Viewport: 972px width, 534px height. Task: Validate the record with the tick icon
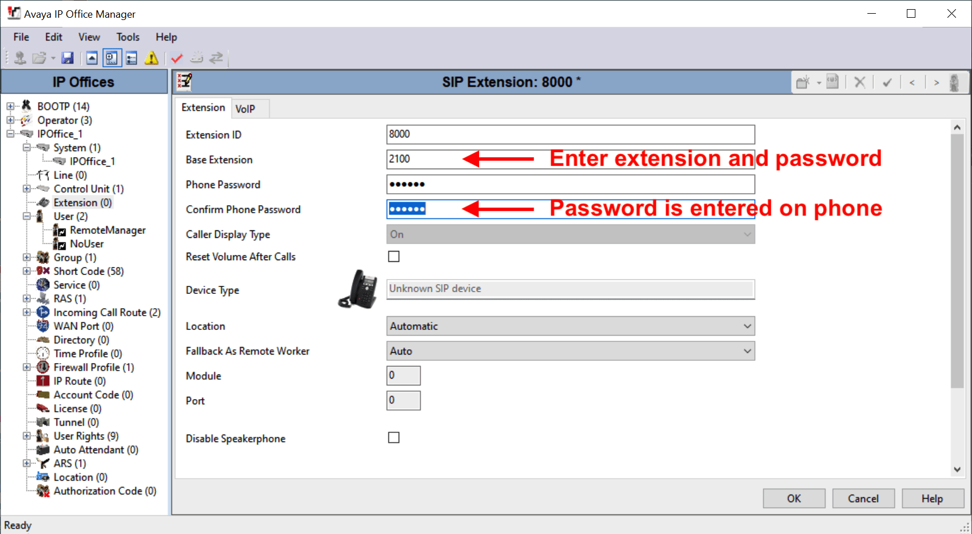887,82
